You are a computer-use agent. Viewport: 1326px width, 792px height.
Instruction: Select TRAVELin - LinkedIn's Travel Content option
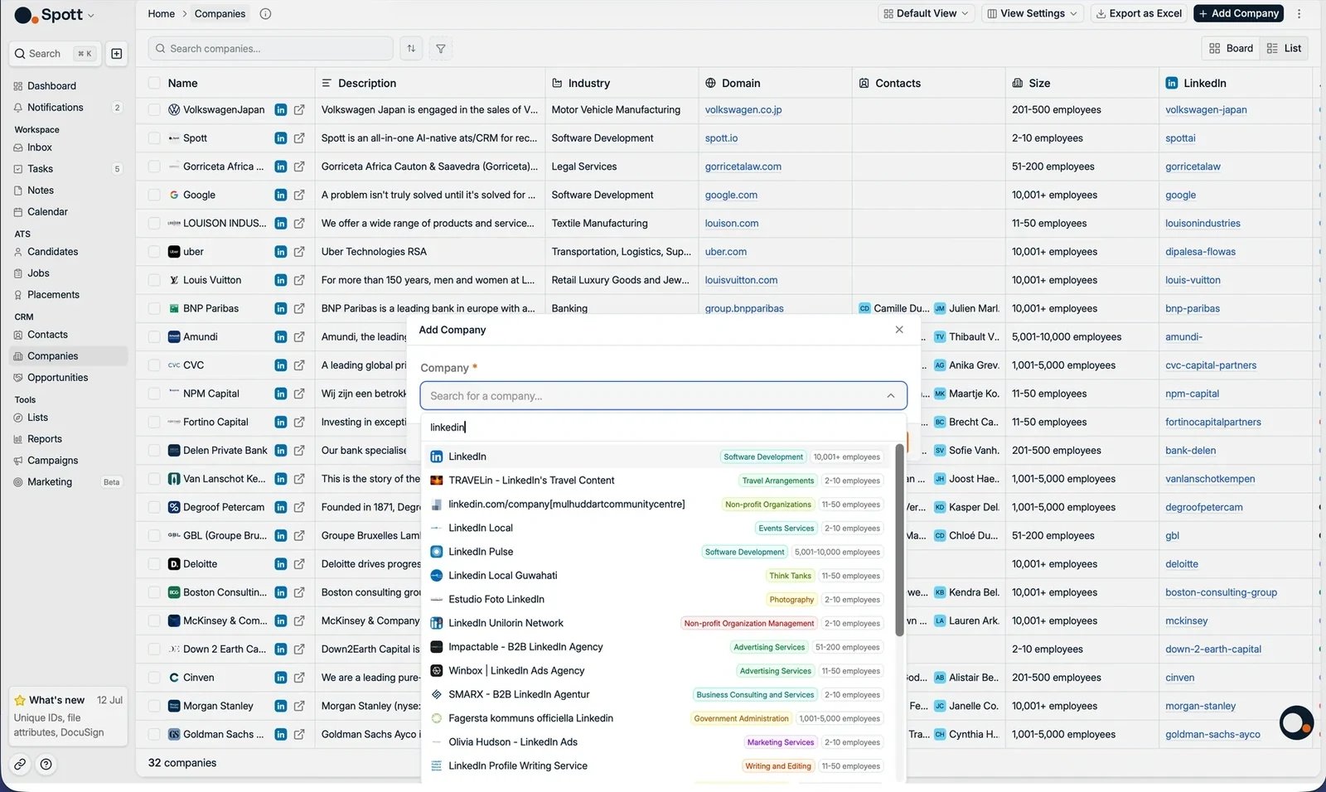point(658,481)
